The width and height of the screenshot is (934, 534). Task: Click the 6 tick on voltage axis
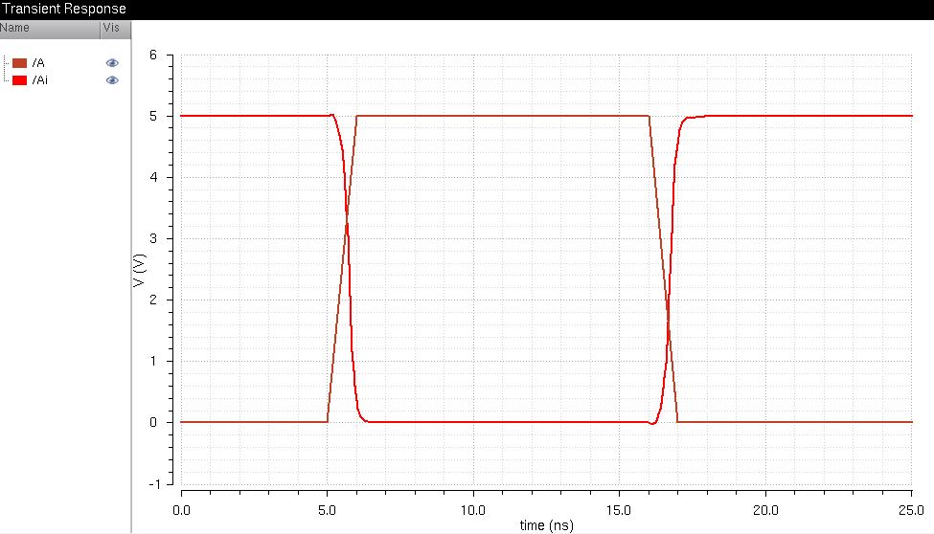point(153,55)
